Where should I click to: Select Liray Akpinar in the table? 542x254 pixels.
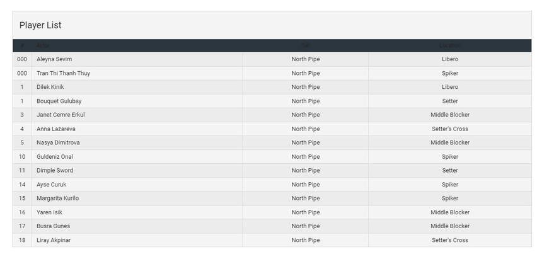tap(54, 240)
